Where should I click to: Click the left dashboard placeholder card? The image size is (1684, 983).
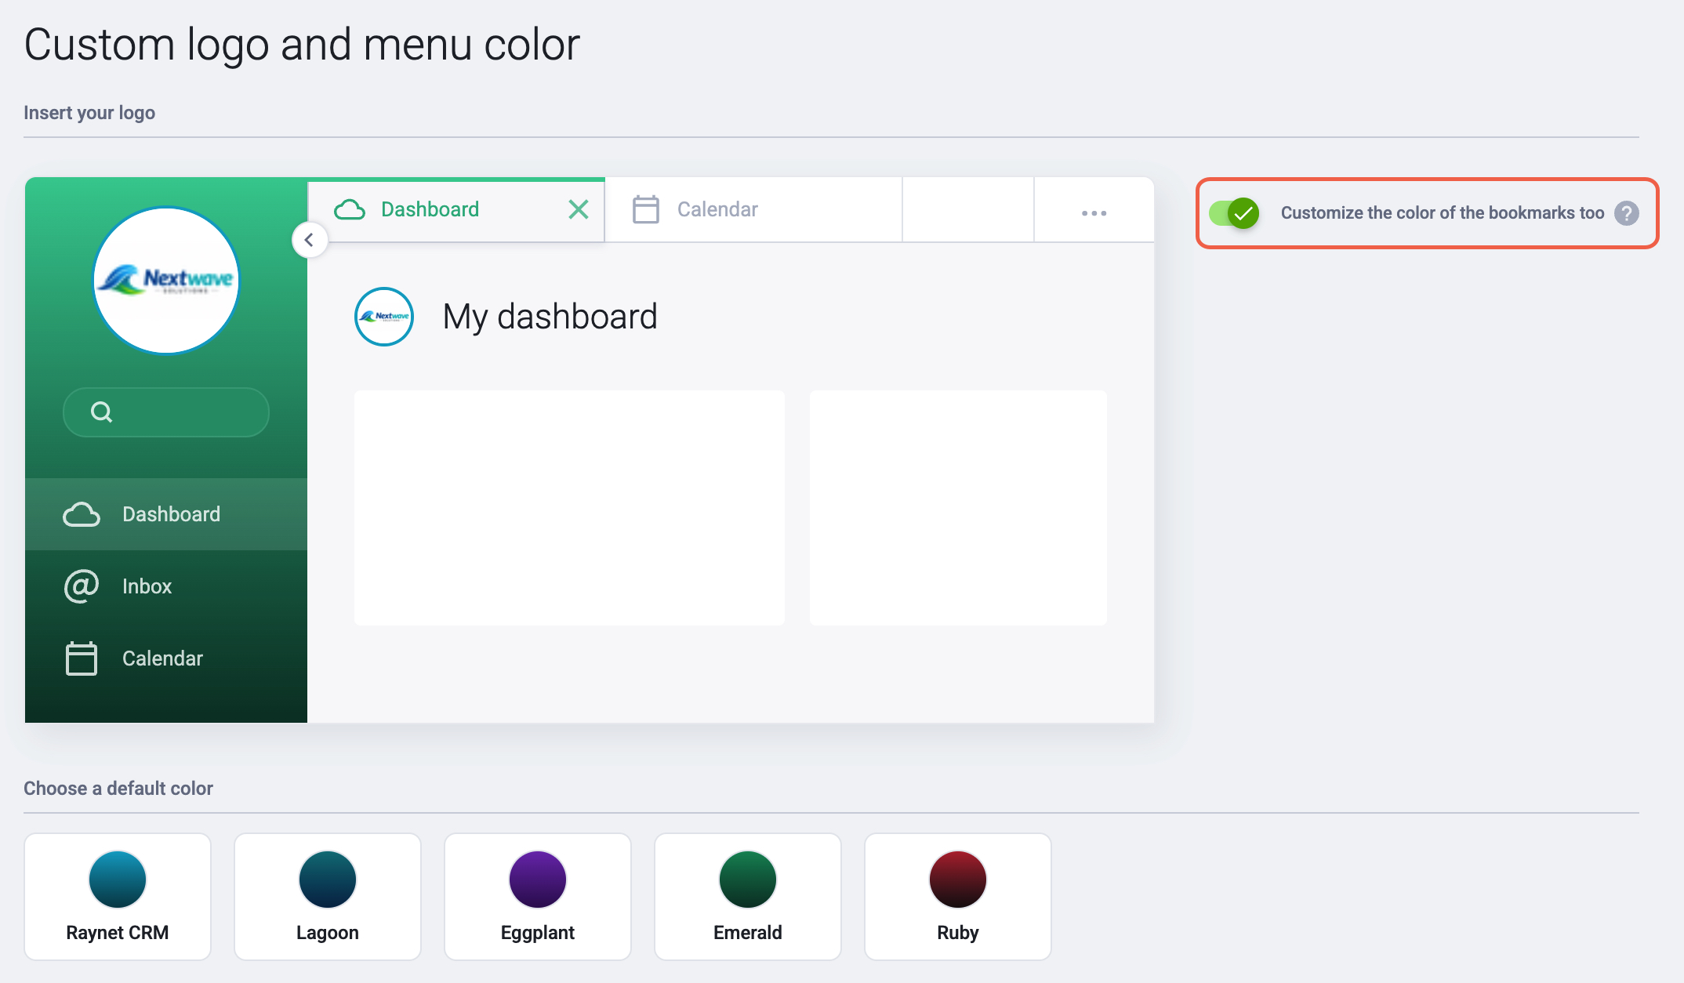point(569,508)
